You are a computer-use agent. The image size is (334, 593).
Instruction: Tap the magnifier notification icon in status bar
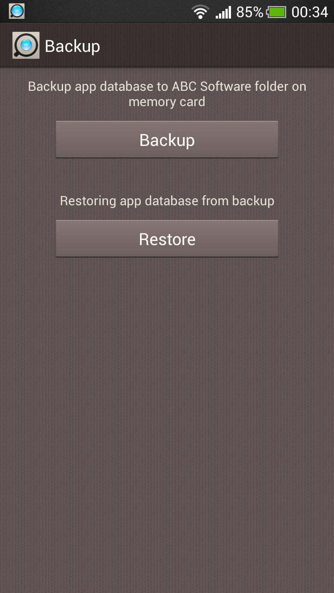(17, 11)
